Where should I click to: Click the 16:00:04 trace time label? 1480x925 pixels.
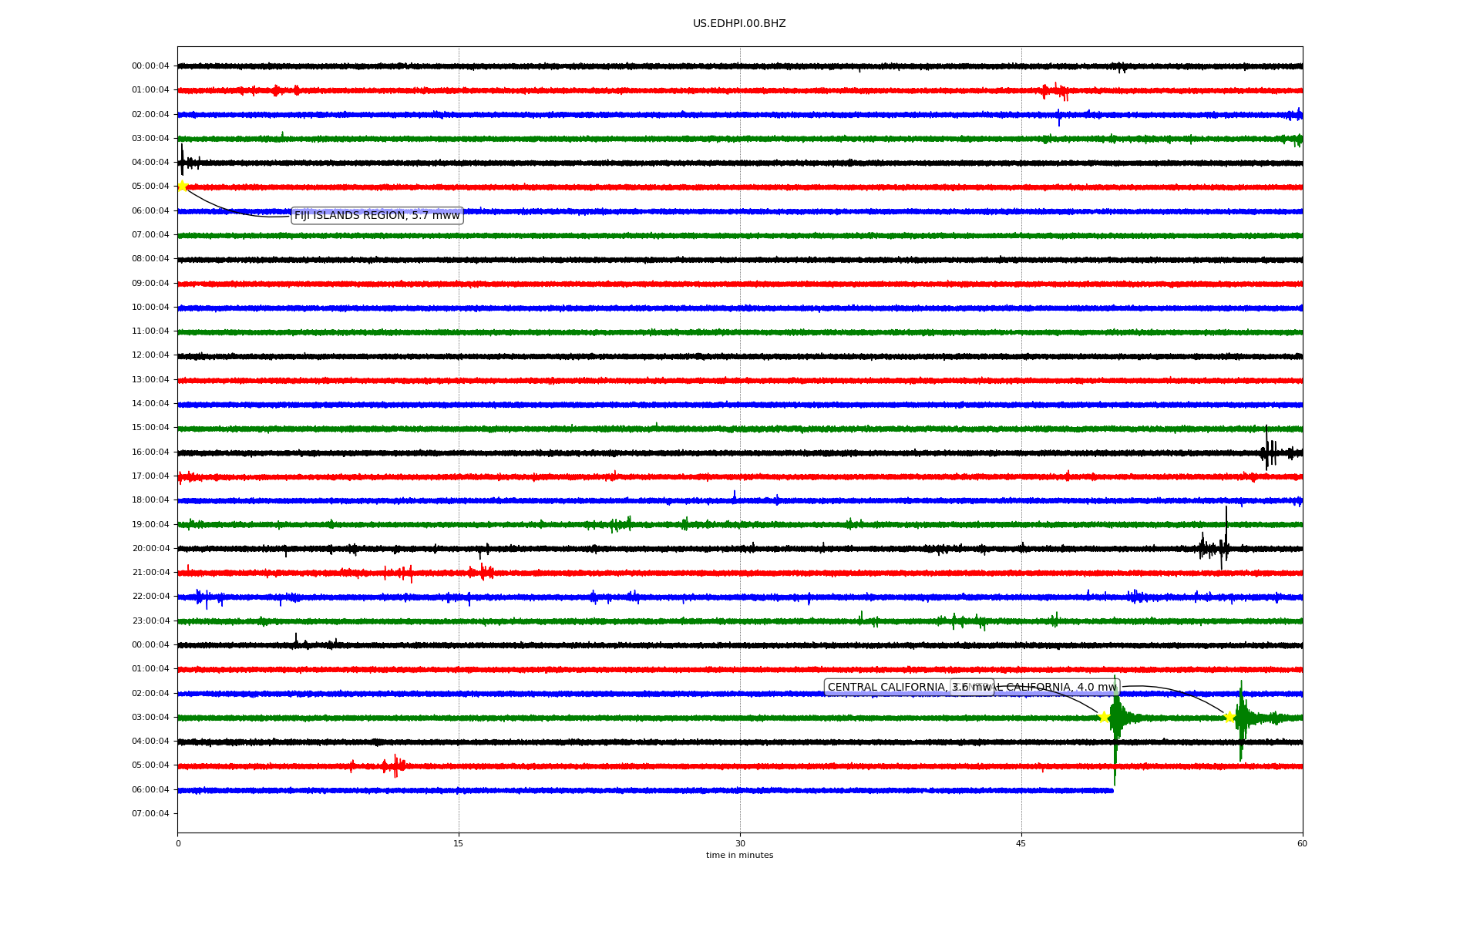150,452
